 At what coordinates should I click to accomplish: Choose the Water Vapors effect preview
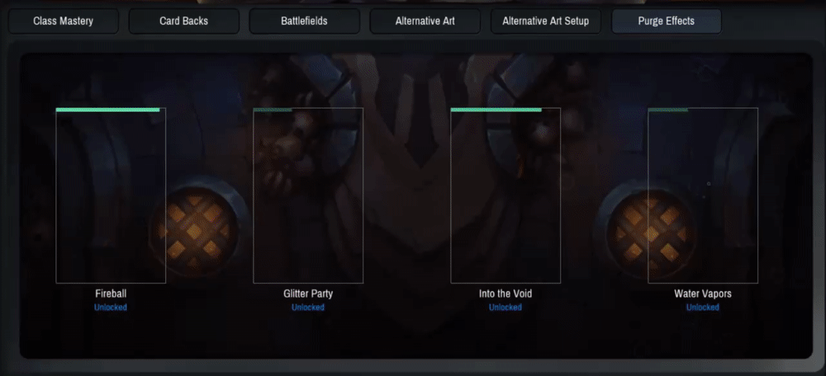tap(703, 195)
